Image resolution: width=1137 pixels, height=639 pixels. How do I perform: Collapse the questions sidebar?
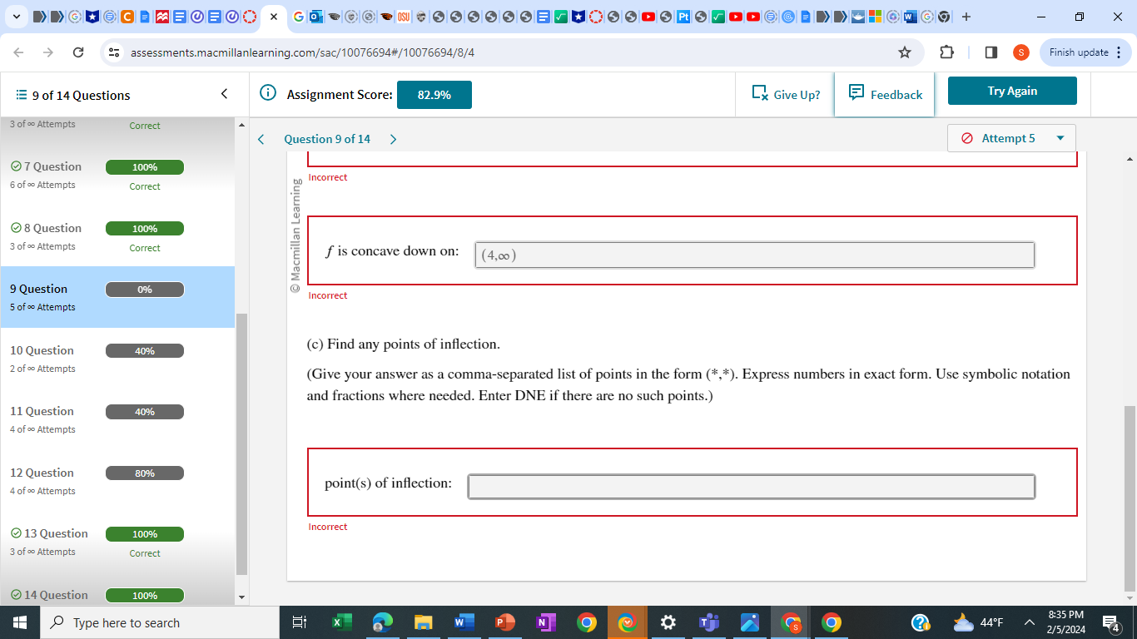coord(224,94)
